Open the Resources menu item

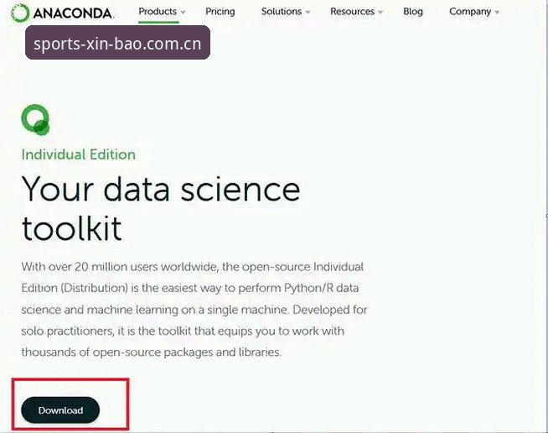(352, 12)
